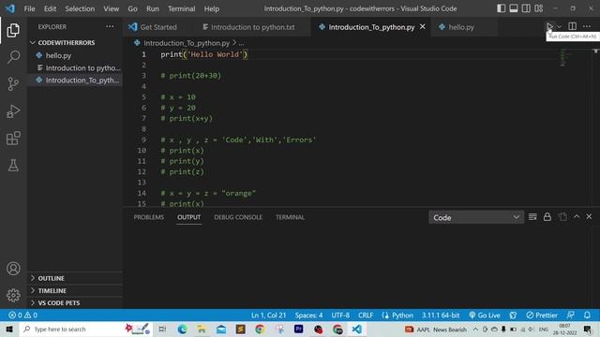Toggle the output scroll lock

point(547,217)
